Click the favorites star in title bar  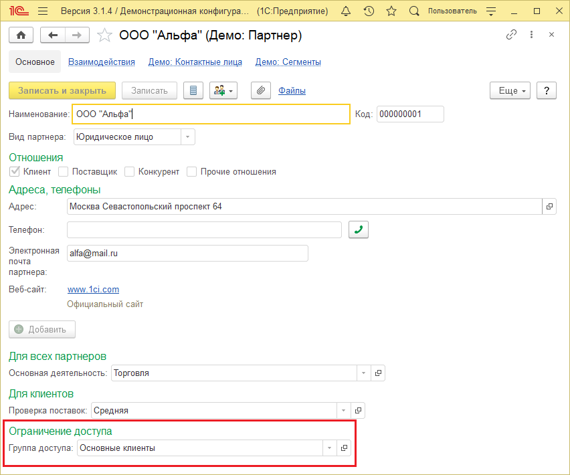[391, 11]
